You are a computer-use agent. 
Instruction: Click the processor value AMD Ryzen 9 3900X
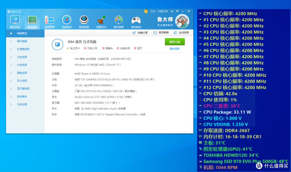(x=92, y=73)
